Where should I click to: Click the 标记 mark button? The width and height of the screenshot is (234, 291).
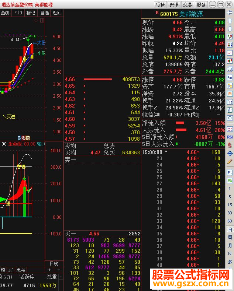tap(31, 13)
